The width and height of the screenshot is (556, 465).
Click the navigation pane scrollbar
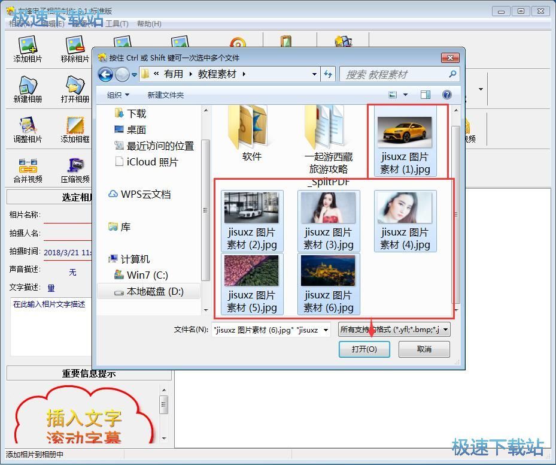click(205, 210)
